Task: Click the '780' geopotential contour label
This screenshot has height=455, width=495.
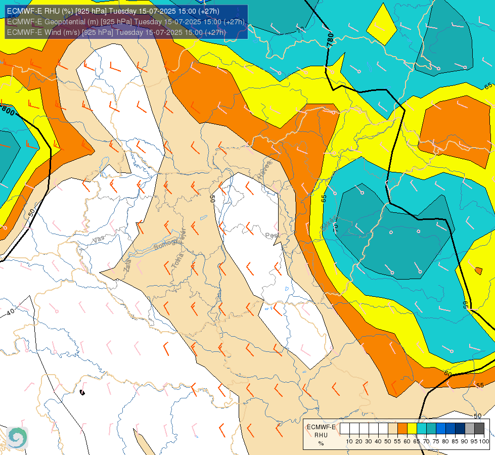Action: tap(330, 40)
